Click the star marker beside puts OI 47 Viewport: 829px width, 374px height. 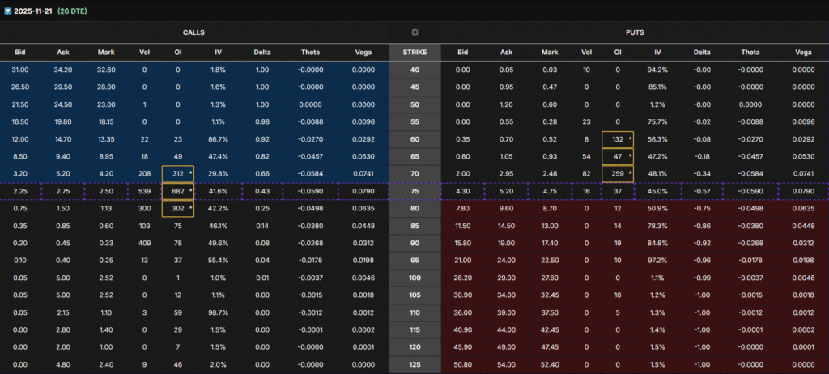tap(628, 155)
